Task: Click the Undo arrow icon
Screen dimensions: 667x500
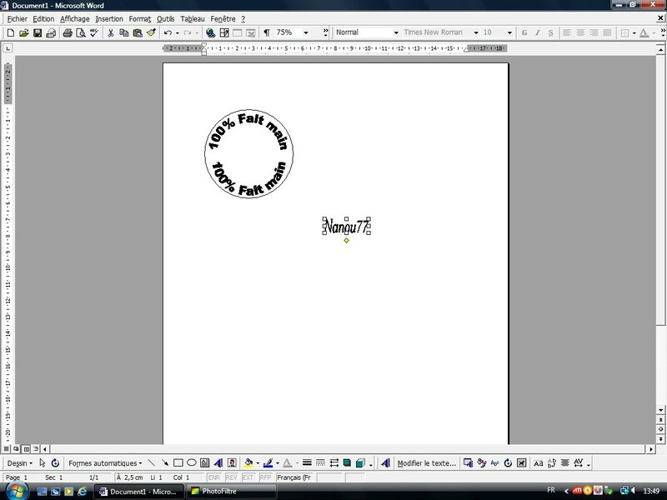Action: 168,32
